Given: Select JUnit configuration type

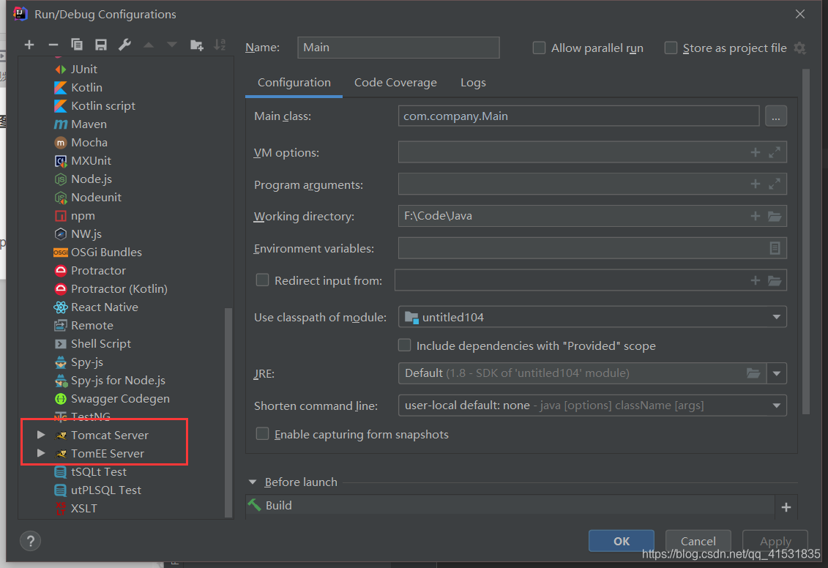Looking at the screenshot, I should pos(76,69).
